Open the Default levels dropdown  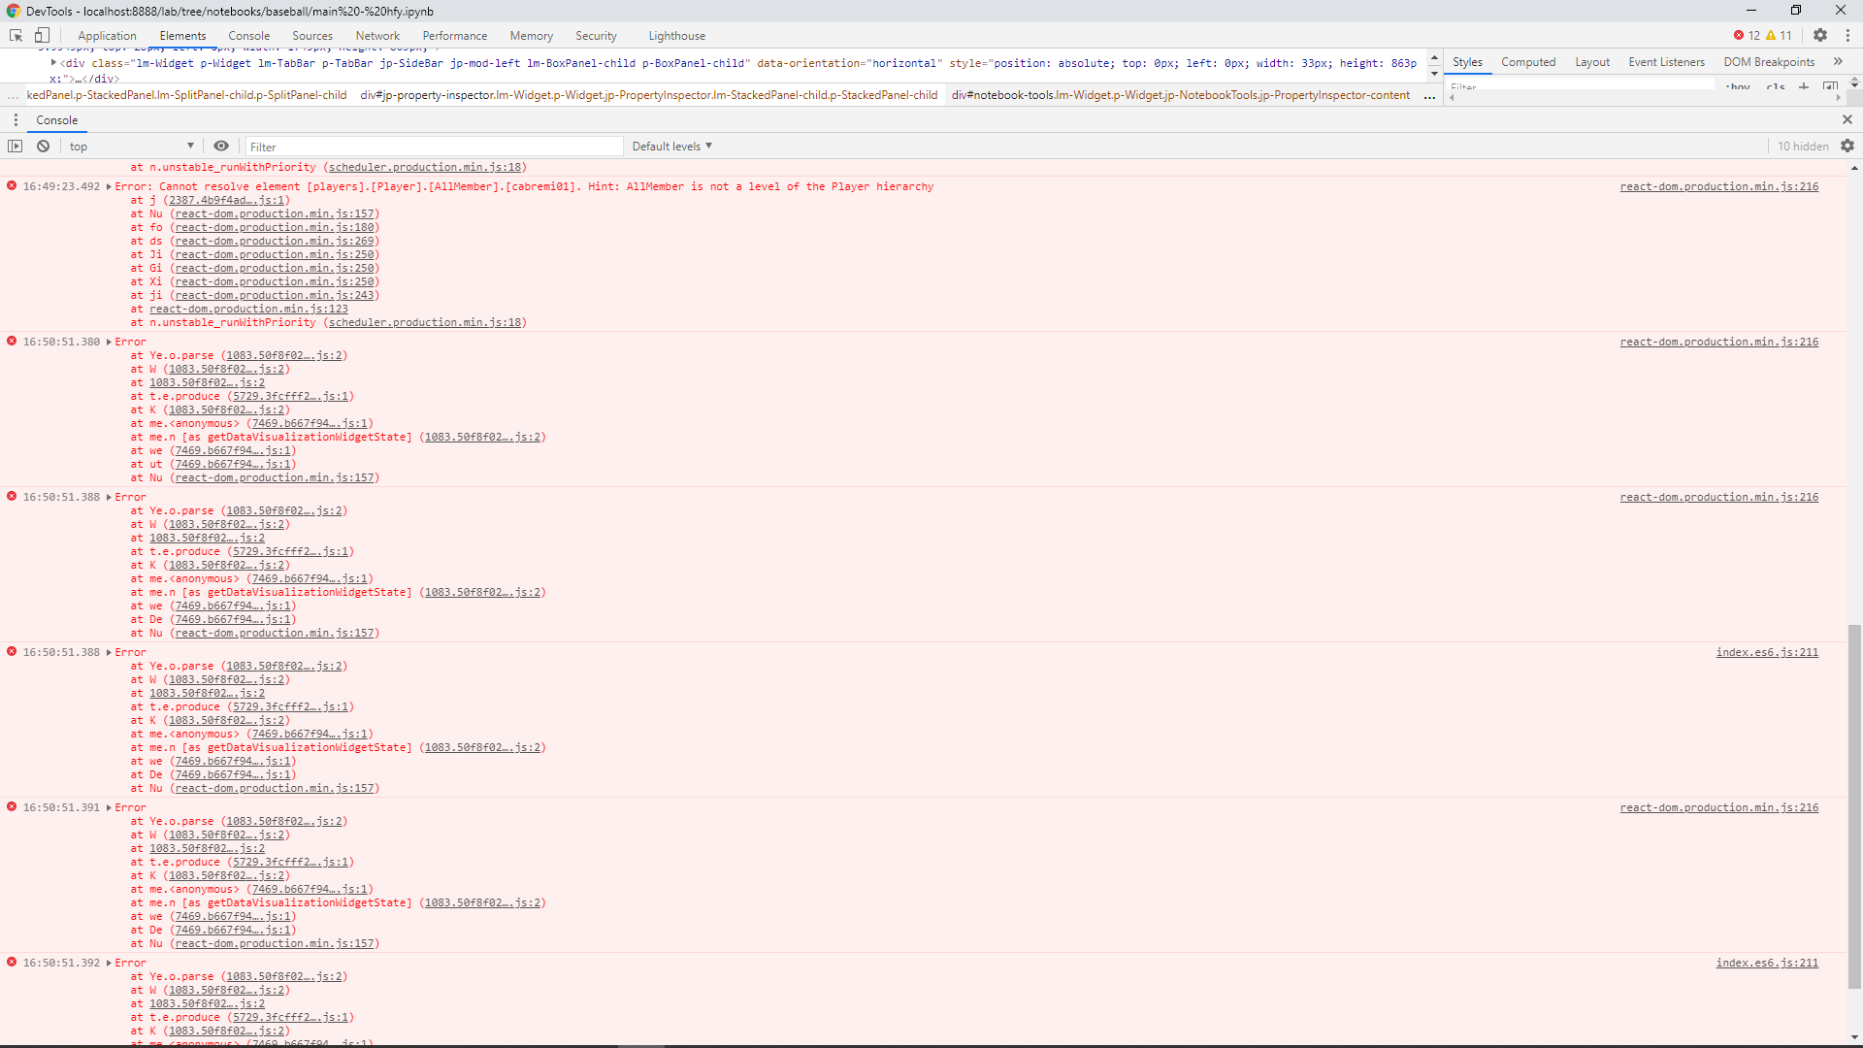671,147
